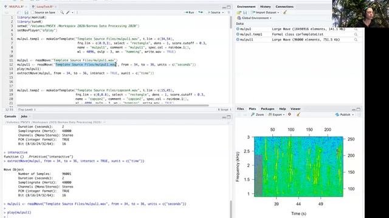
Task: Clear environment objects with the broom icon
Action: (x=285, y=12)
